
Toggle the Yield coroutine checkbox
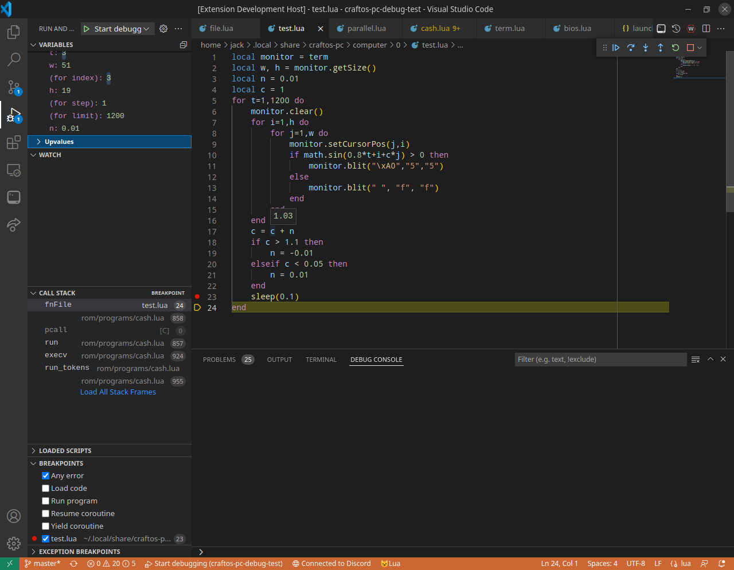click(x=46, y=526)
